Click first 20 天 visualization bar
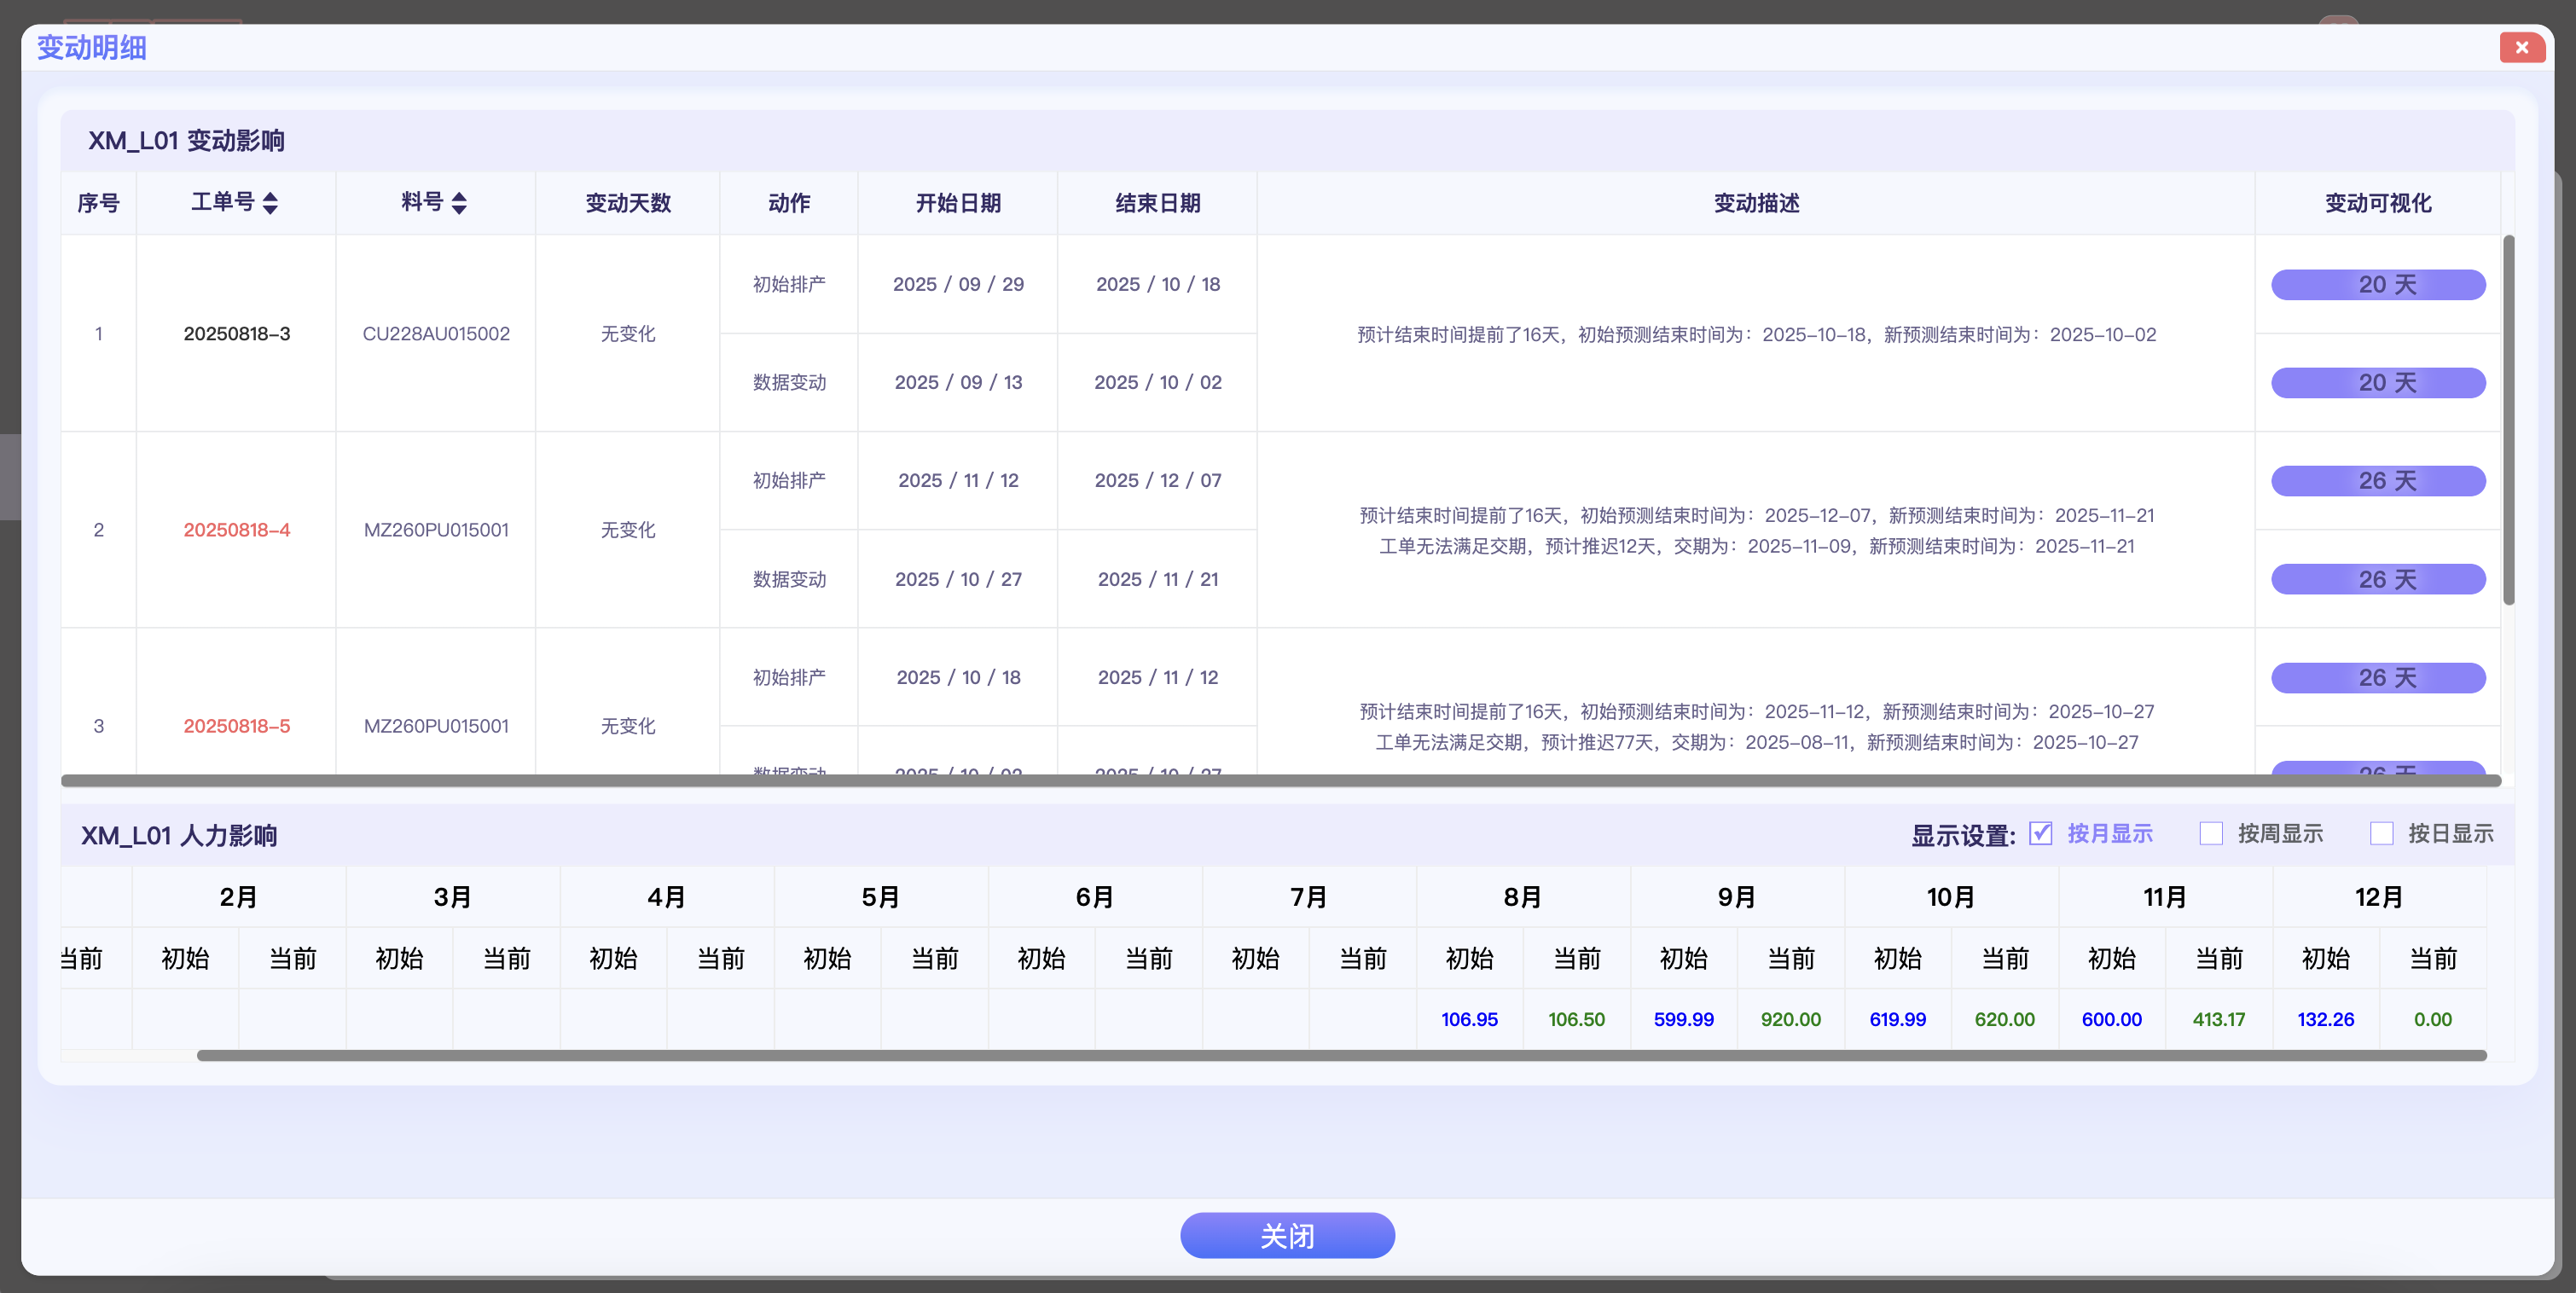Screen dimensions: 2576x1293 (x=2377, y=284)
